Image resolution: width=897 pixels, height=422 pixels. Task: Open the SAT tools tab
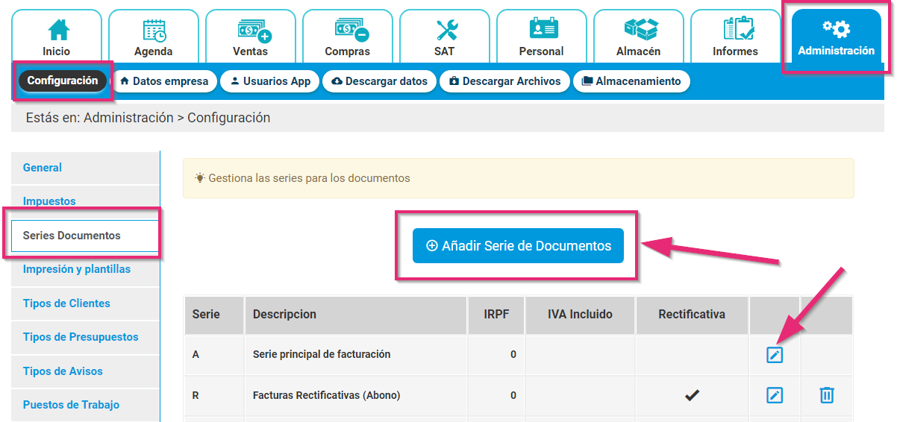click(x=445, y=37)
